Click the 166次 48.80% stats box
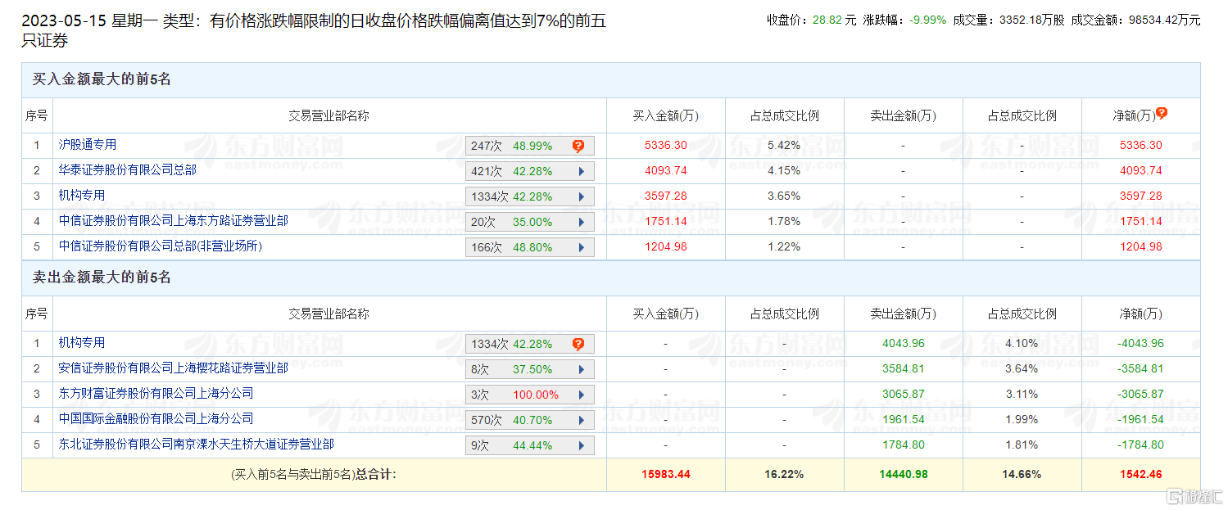 529,247
